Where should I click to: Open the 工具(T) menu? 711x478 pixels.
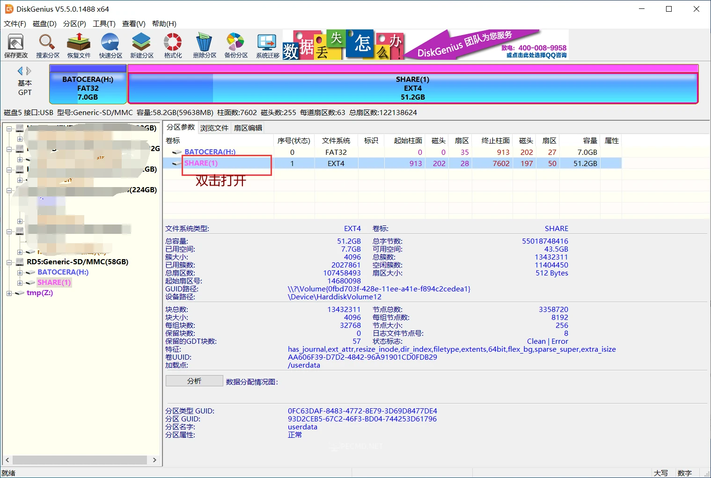click(104, 24)
